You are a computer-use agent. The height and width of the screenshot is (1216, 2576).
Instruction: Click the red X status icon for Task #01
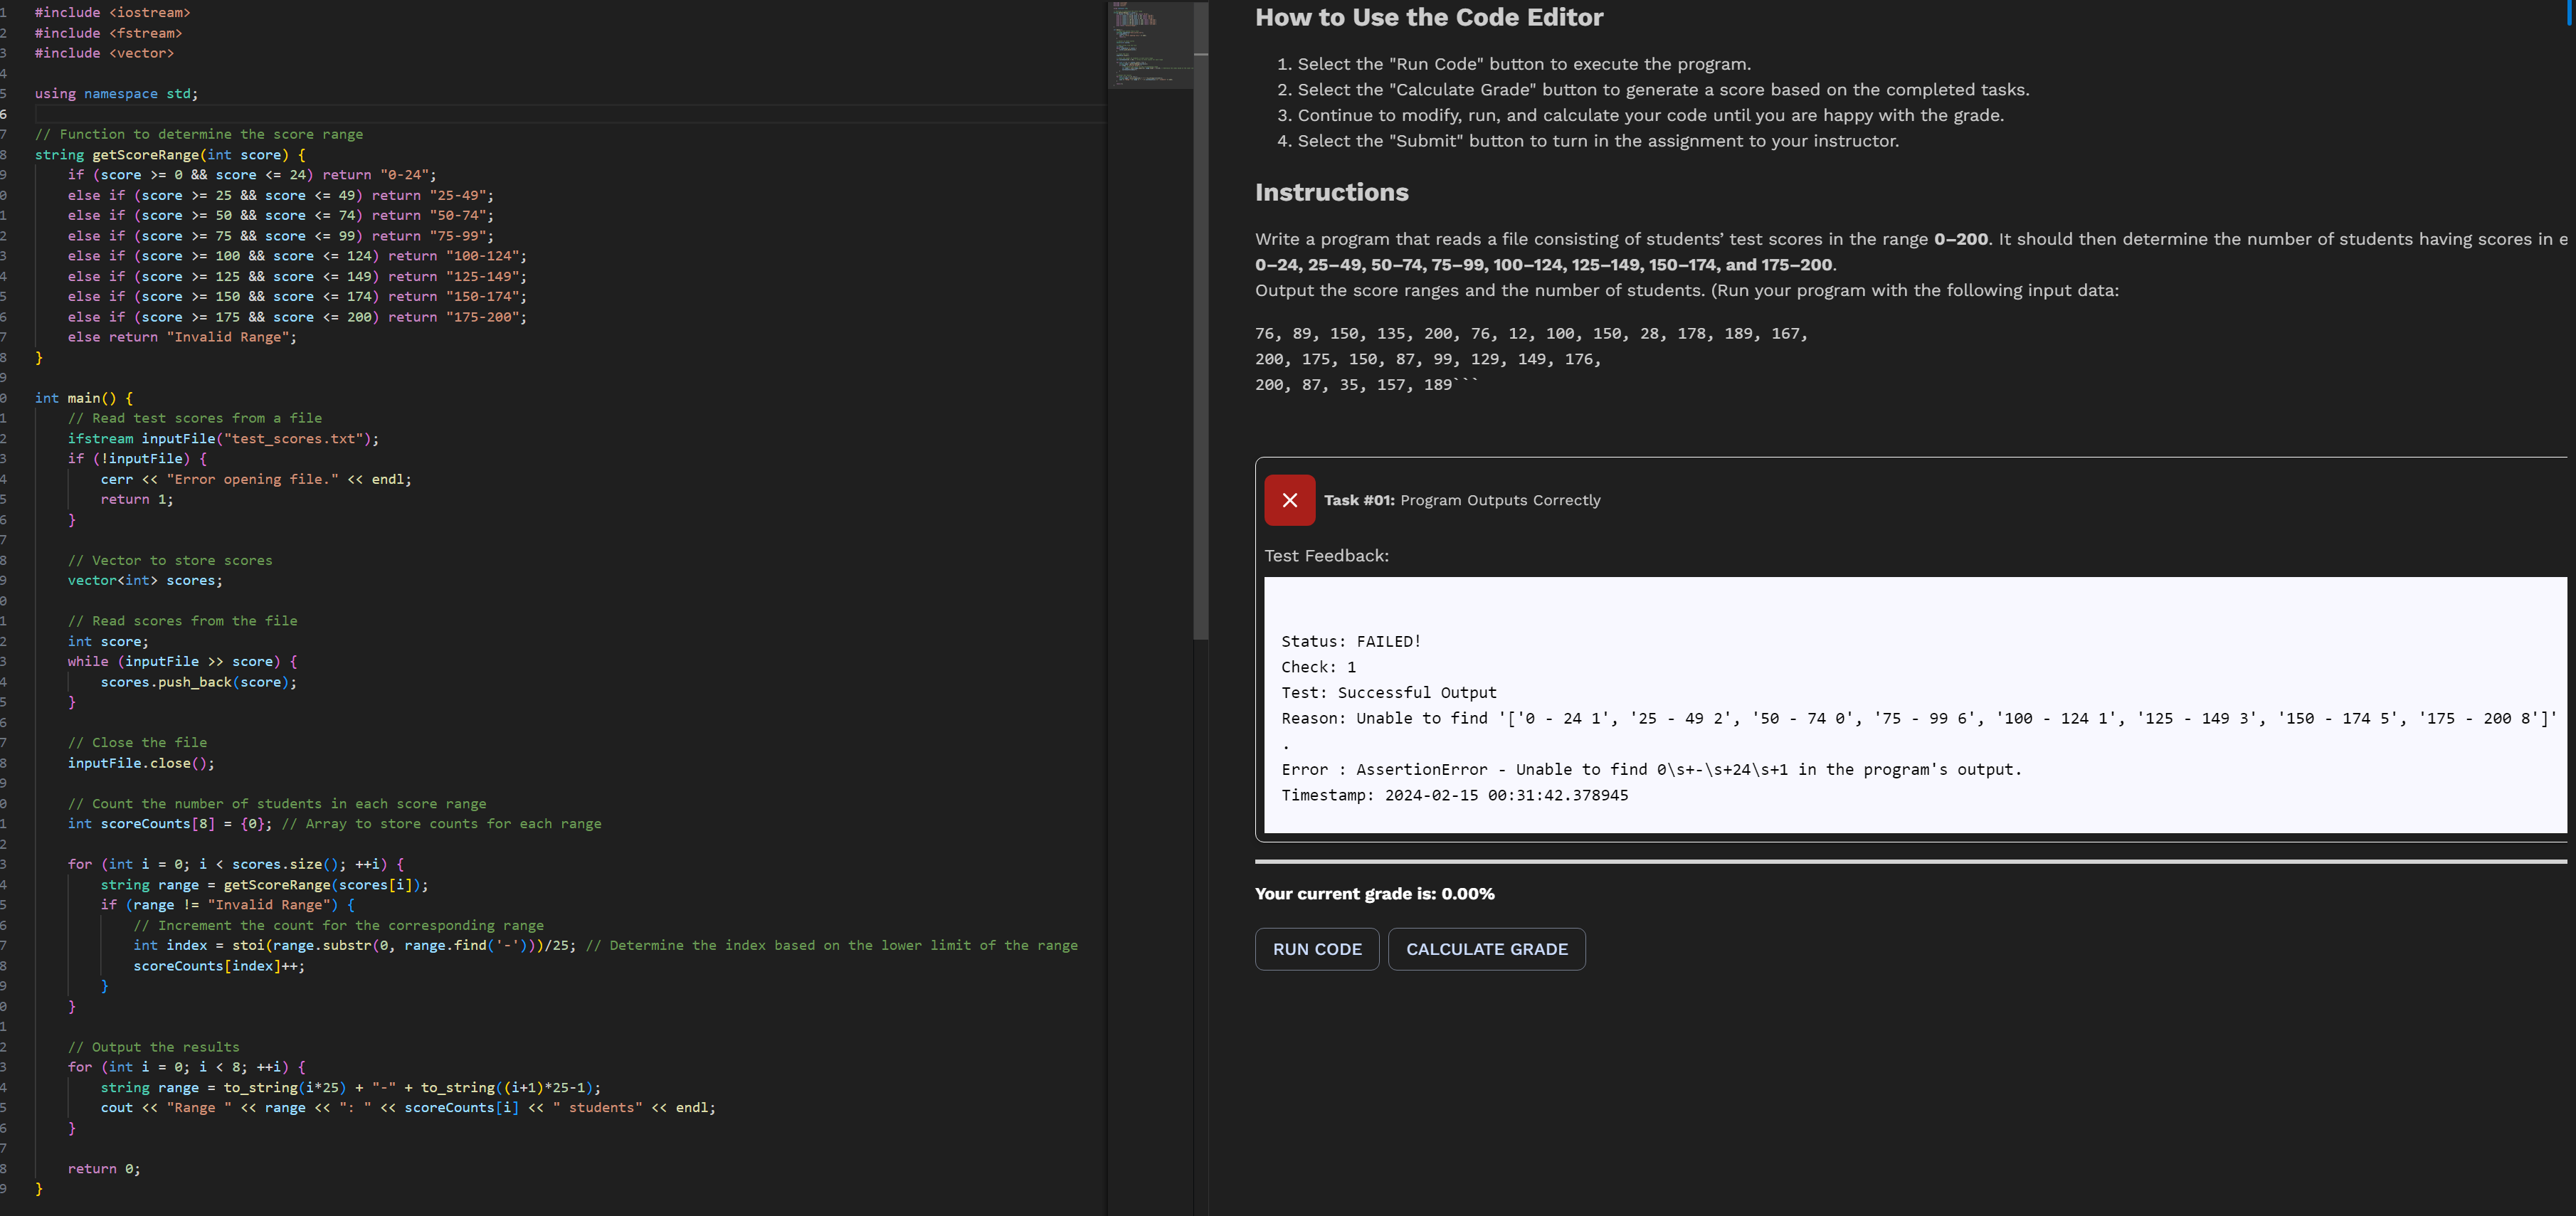click(1289, 500)
